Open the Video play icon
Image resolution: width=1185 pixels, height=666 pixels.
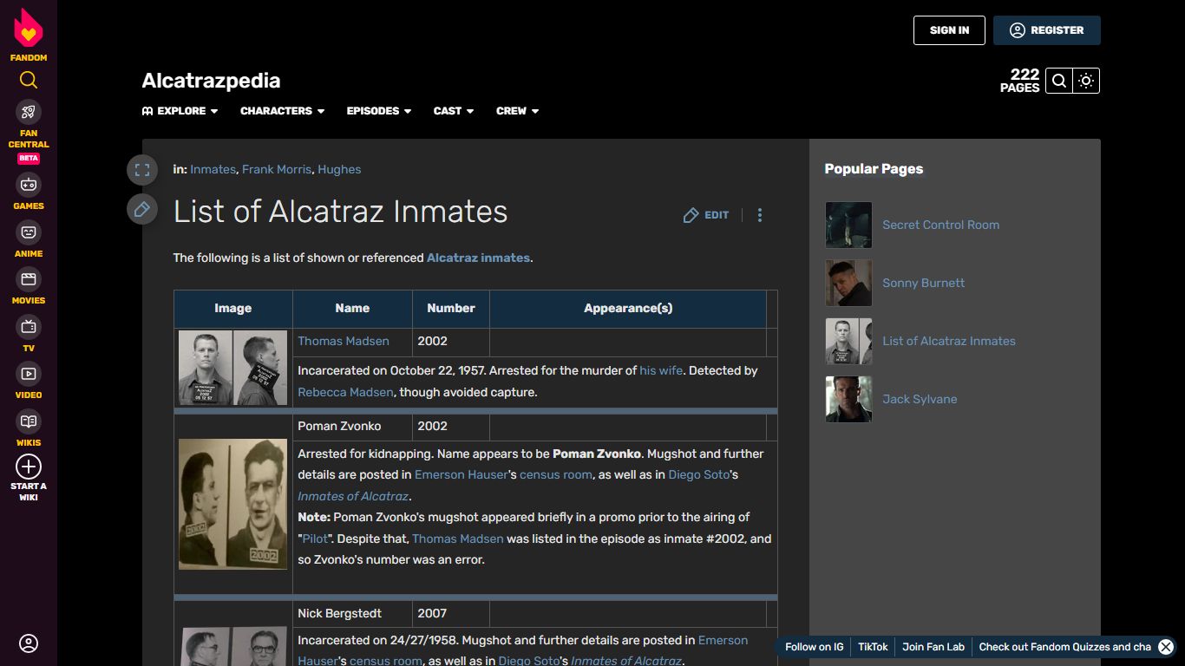[x=29, y=374]
